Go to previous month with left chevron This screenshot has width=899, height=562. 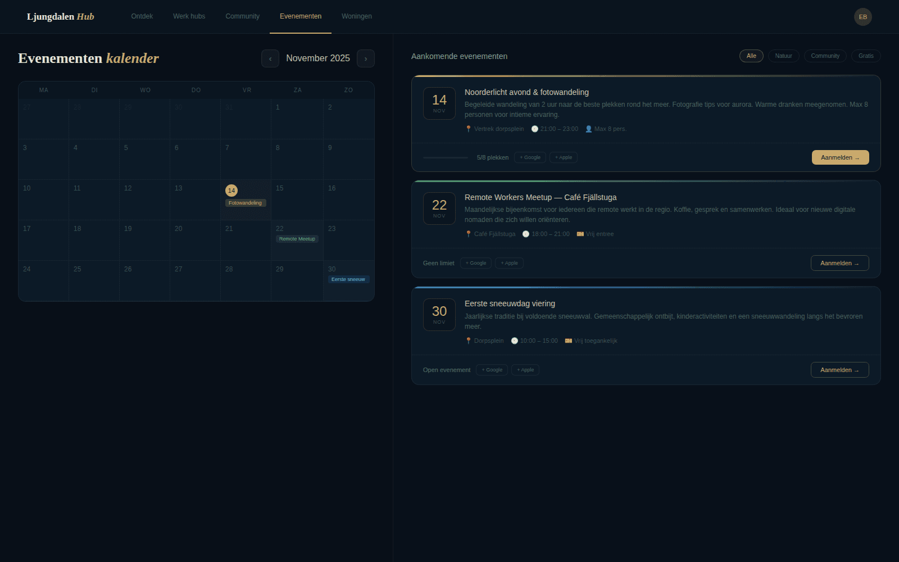[270, 58]
